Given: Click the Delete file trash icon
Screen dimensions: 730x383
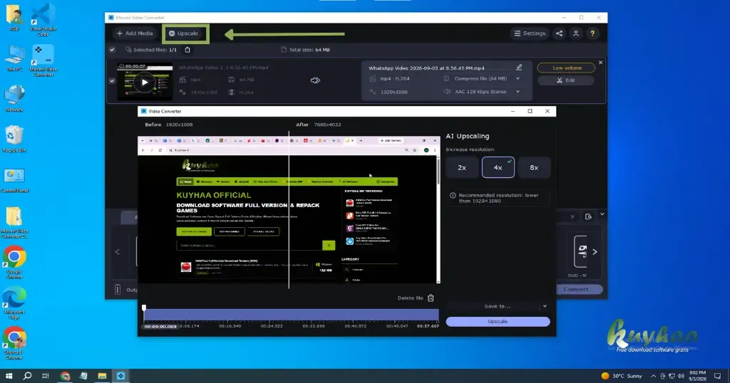Looking at the screenshot, I should pyautogui.click(x=431, y=298).
